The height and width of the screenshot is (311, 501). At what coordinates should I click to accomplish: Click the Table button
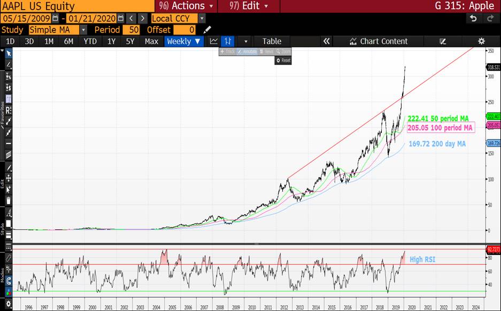pos(272,41)
